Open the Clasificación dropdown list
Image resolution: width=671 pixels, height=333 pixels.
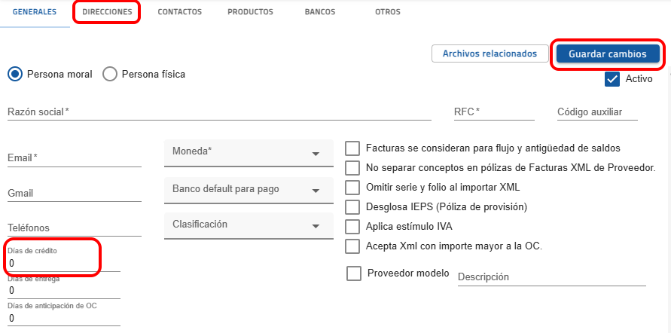(248, 225)
